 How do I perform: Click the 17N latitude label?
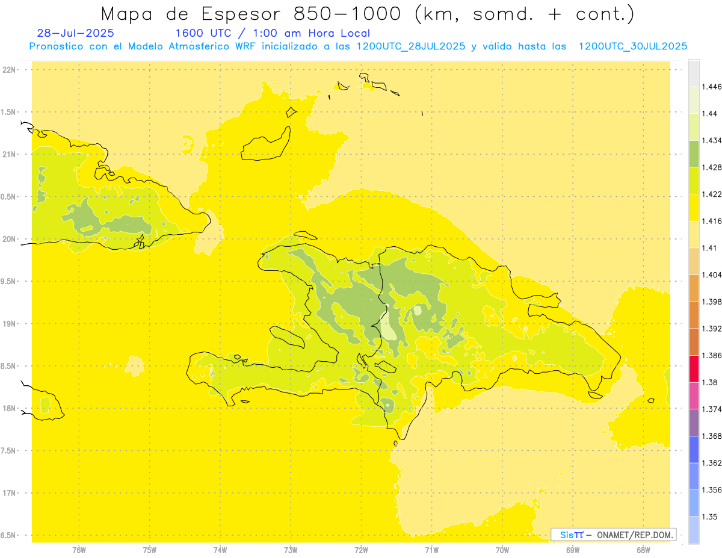coord(9,493)
